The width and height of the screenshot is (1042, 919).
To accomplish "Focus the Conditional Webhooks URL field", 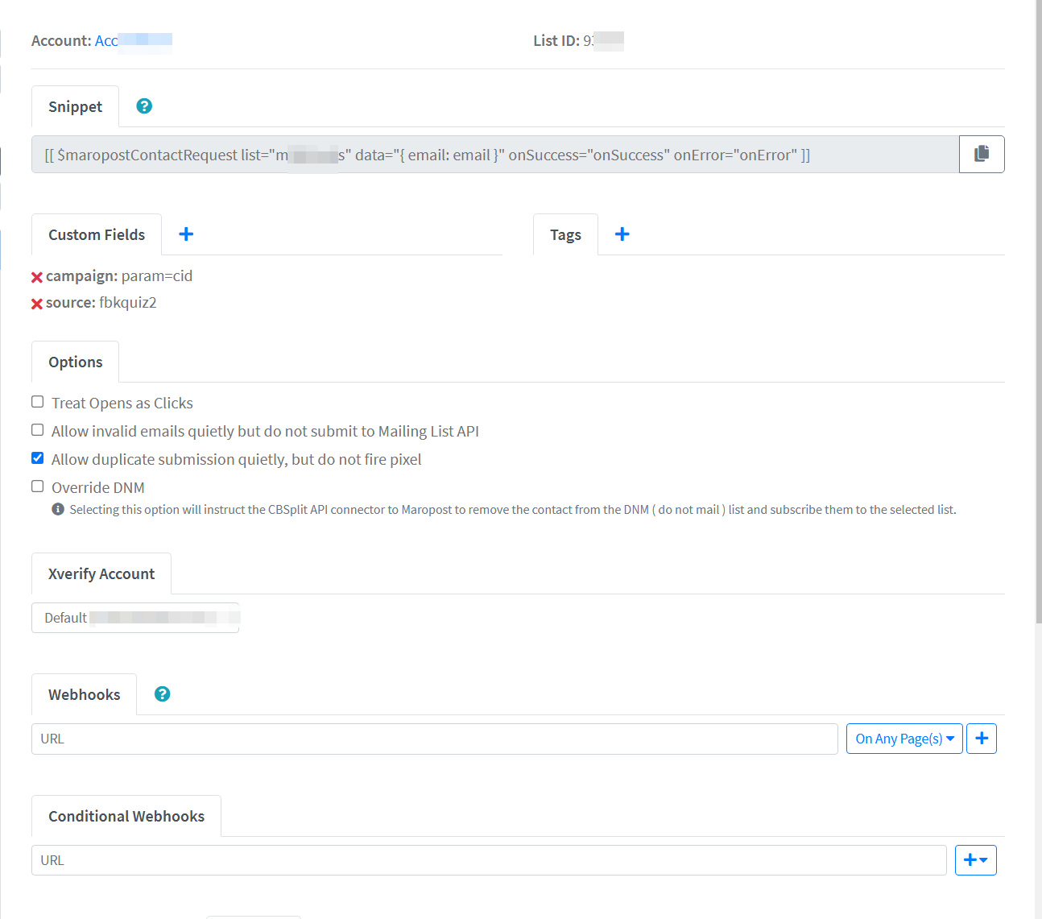I will pos(489,860).
